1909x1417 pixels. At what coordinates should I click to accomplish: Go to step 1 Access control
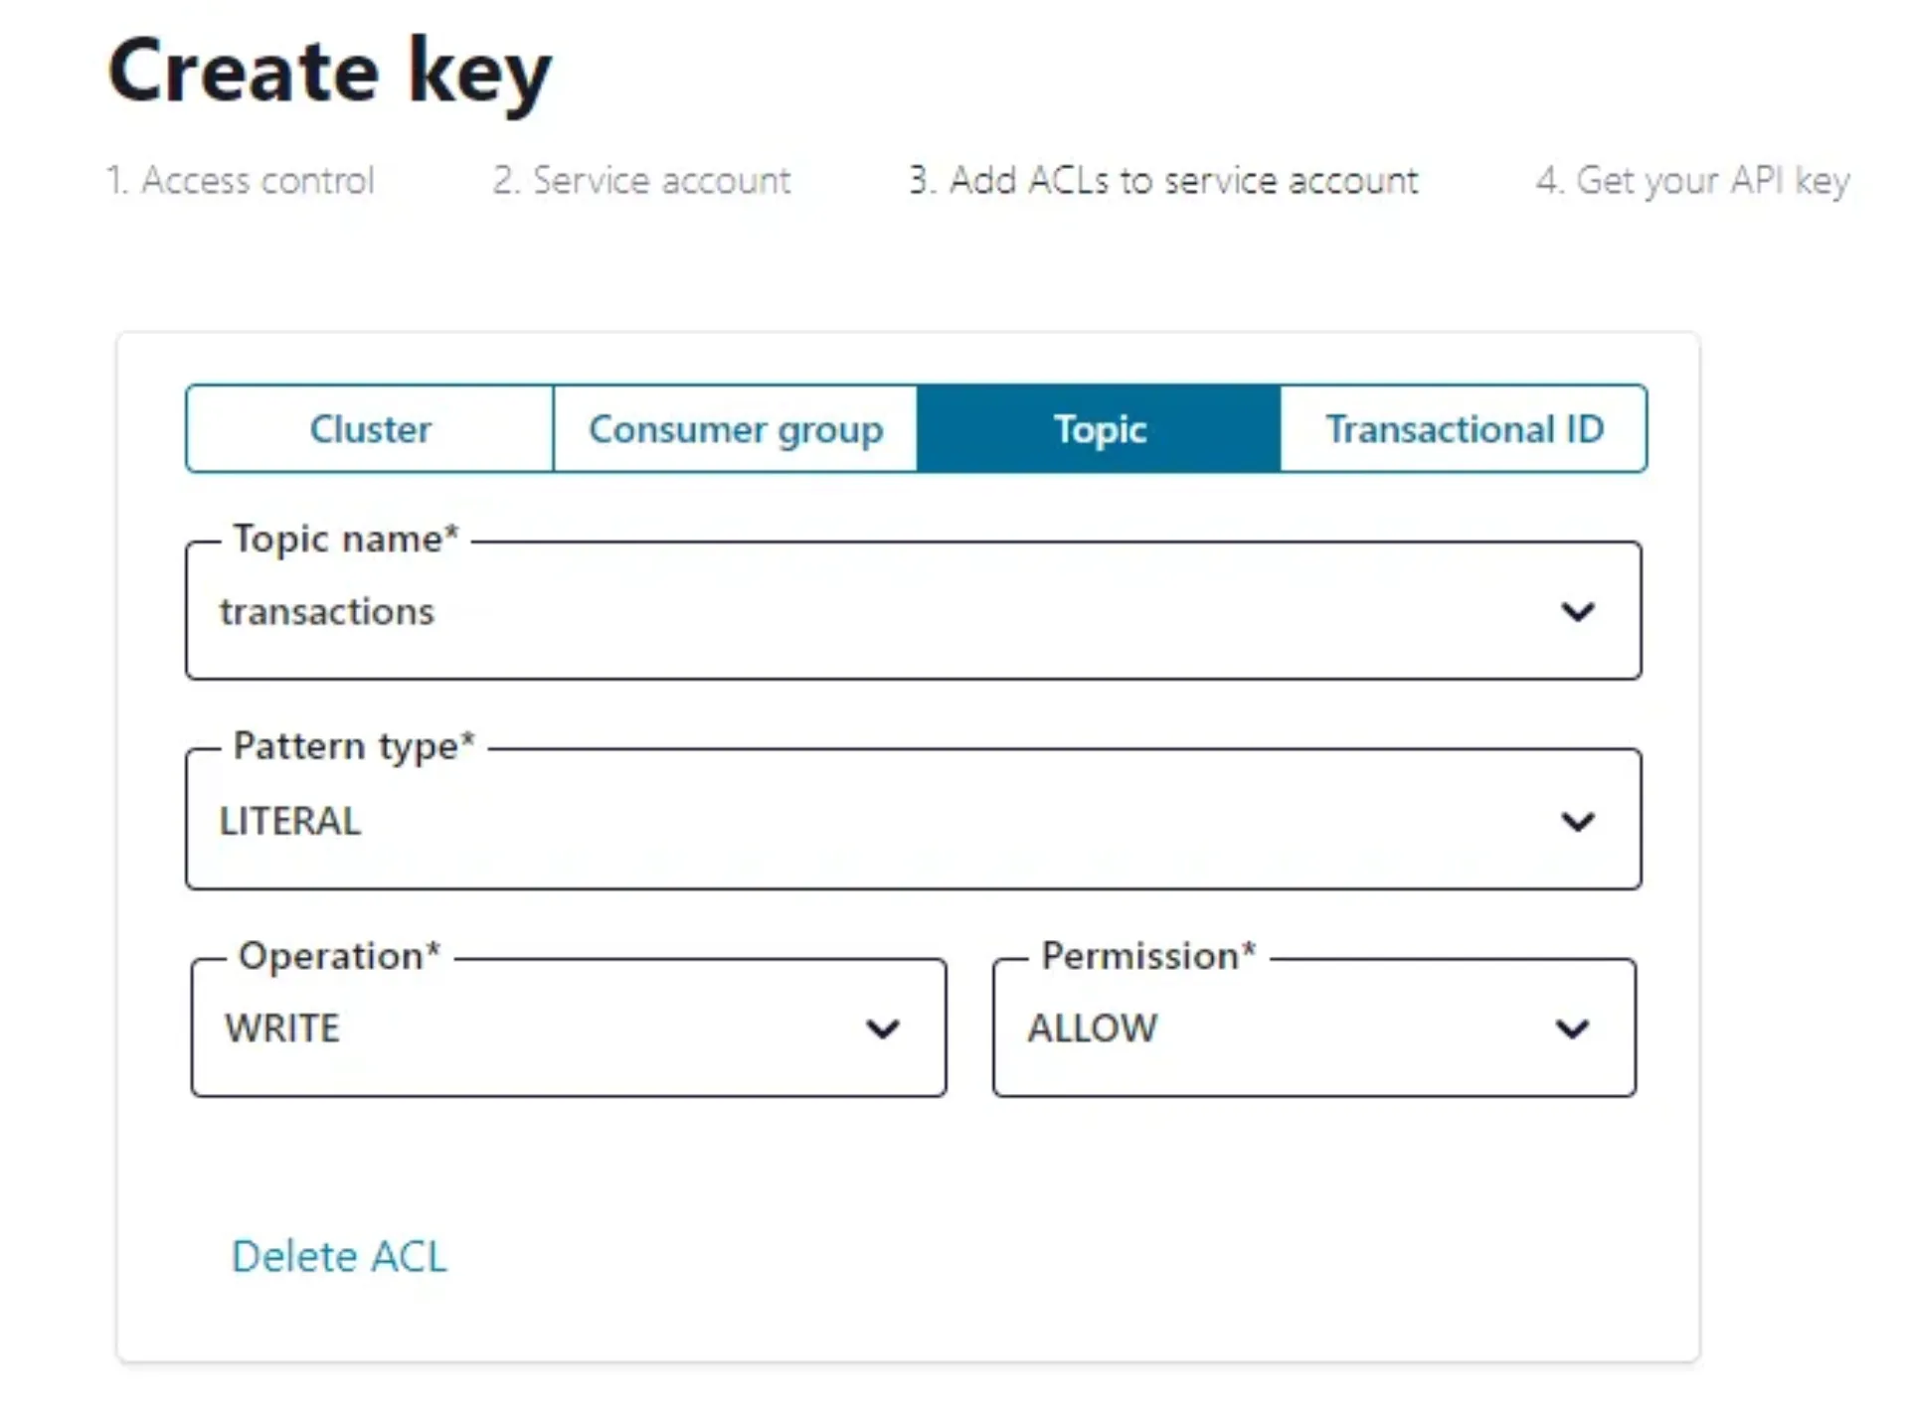pos(241,181)
